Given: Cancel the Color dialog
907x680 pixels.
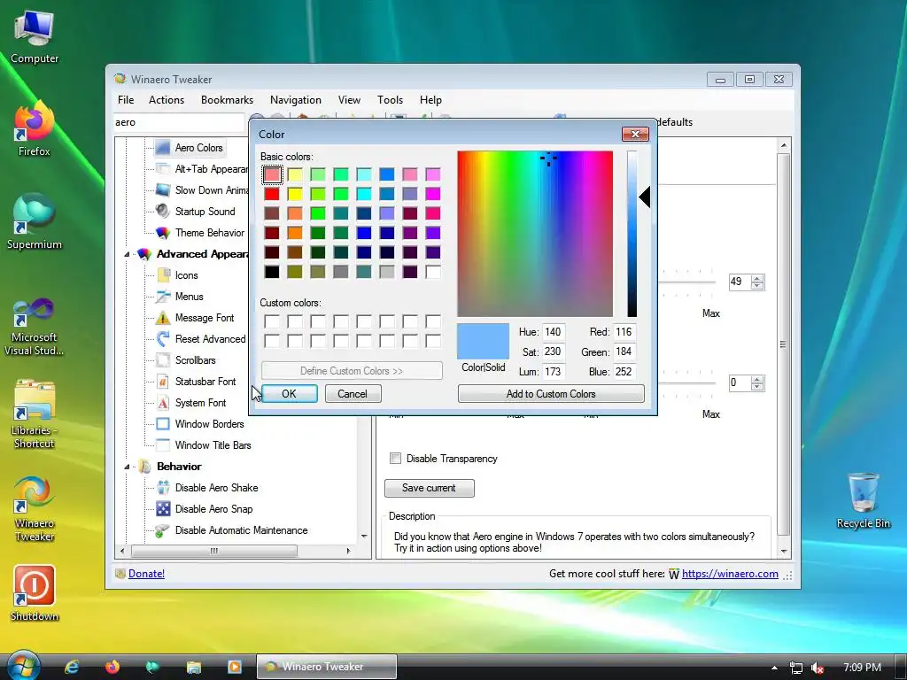Looking at the screenshot, I should 353,394.
